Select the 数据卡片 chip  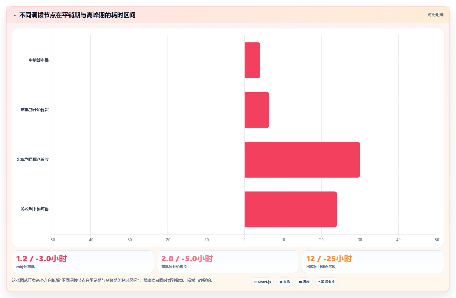tap(326, 282)
